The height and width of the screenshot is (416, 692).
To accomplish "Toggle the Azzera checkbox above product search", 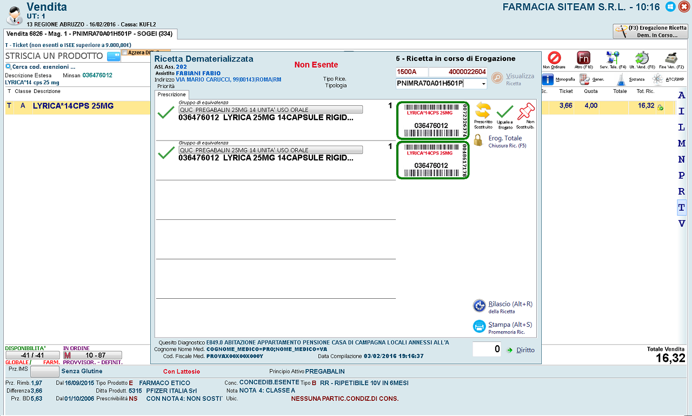I will (x=125, y=52).
